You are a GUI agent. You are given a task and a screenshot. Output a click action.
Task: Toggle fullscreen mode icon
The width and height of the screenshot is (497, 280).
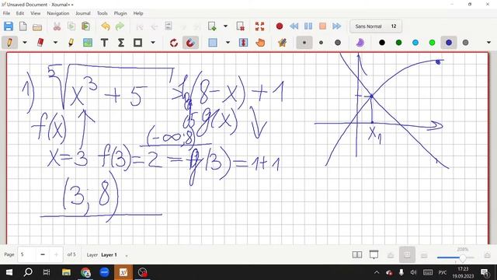[x=259, y=26]
